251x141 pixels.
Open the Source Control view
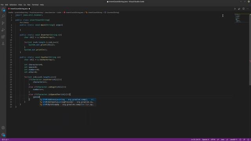3,23
